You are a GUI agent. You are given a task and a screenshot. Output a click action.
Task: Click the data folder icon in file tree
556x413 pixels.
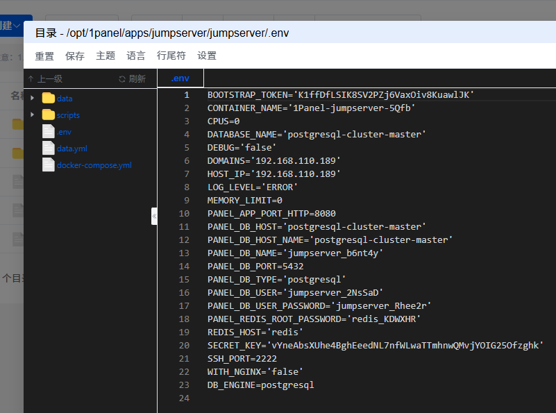coord(48,99)
